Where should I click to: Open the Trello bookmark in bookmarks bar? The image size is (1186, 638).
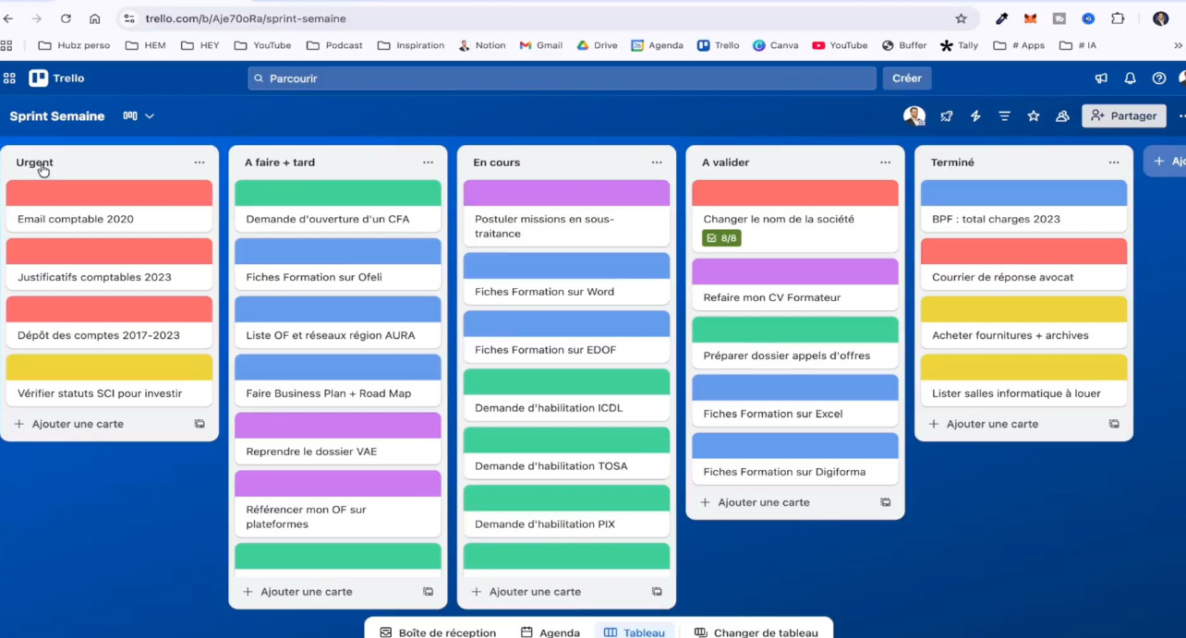click(718, 45)
